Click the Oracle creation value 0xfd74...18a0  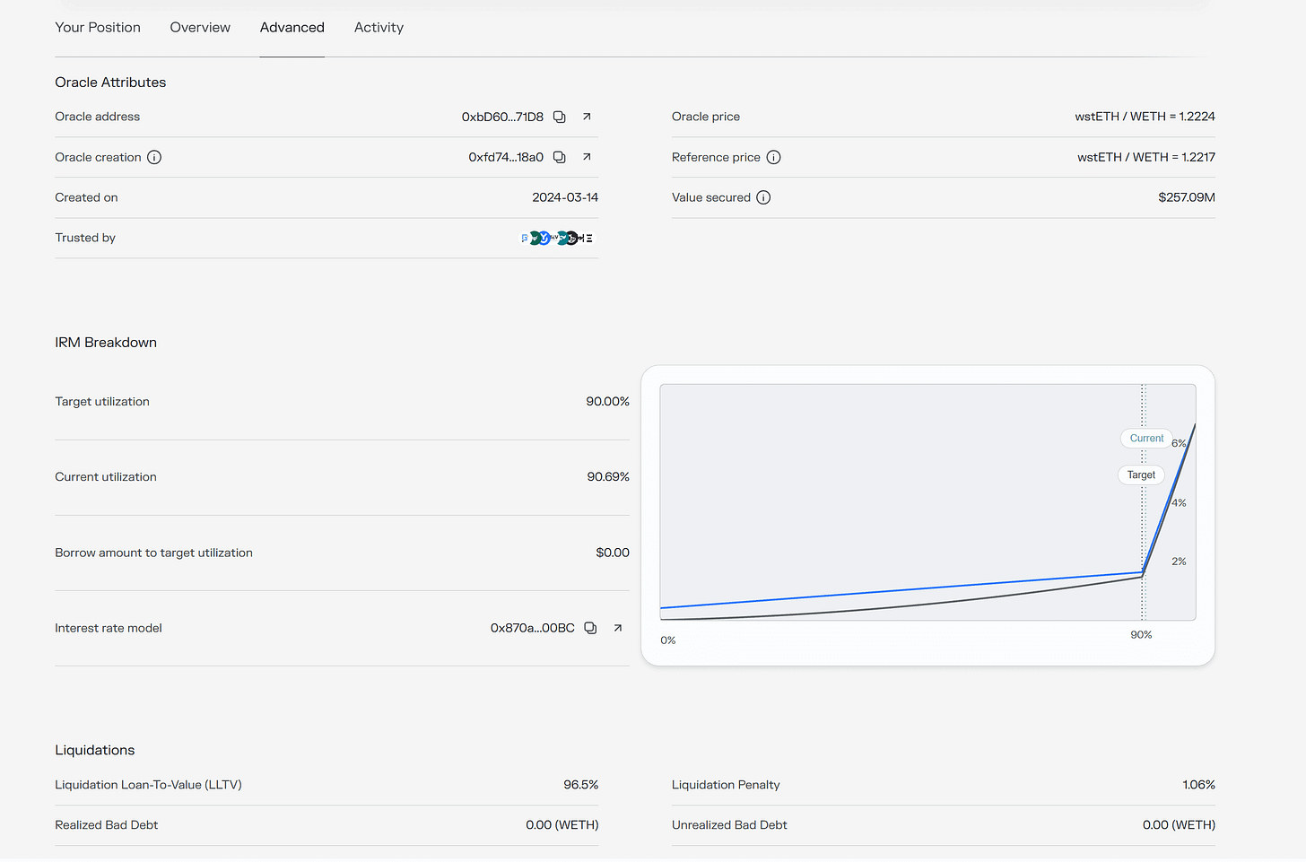(506, 157)
